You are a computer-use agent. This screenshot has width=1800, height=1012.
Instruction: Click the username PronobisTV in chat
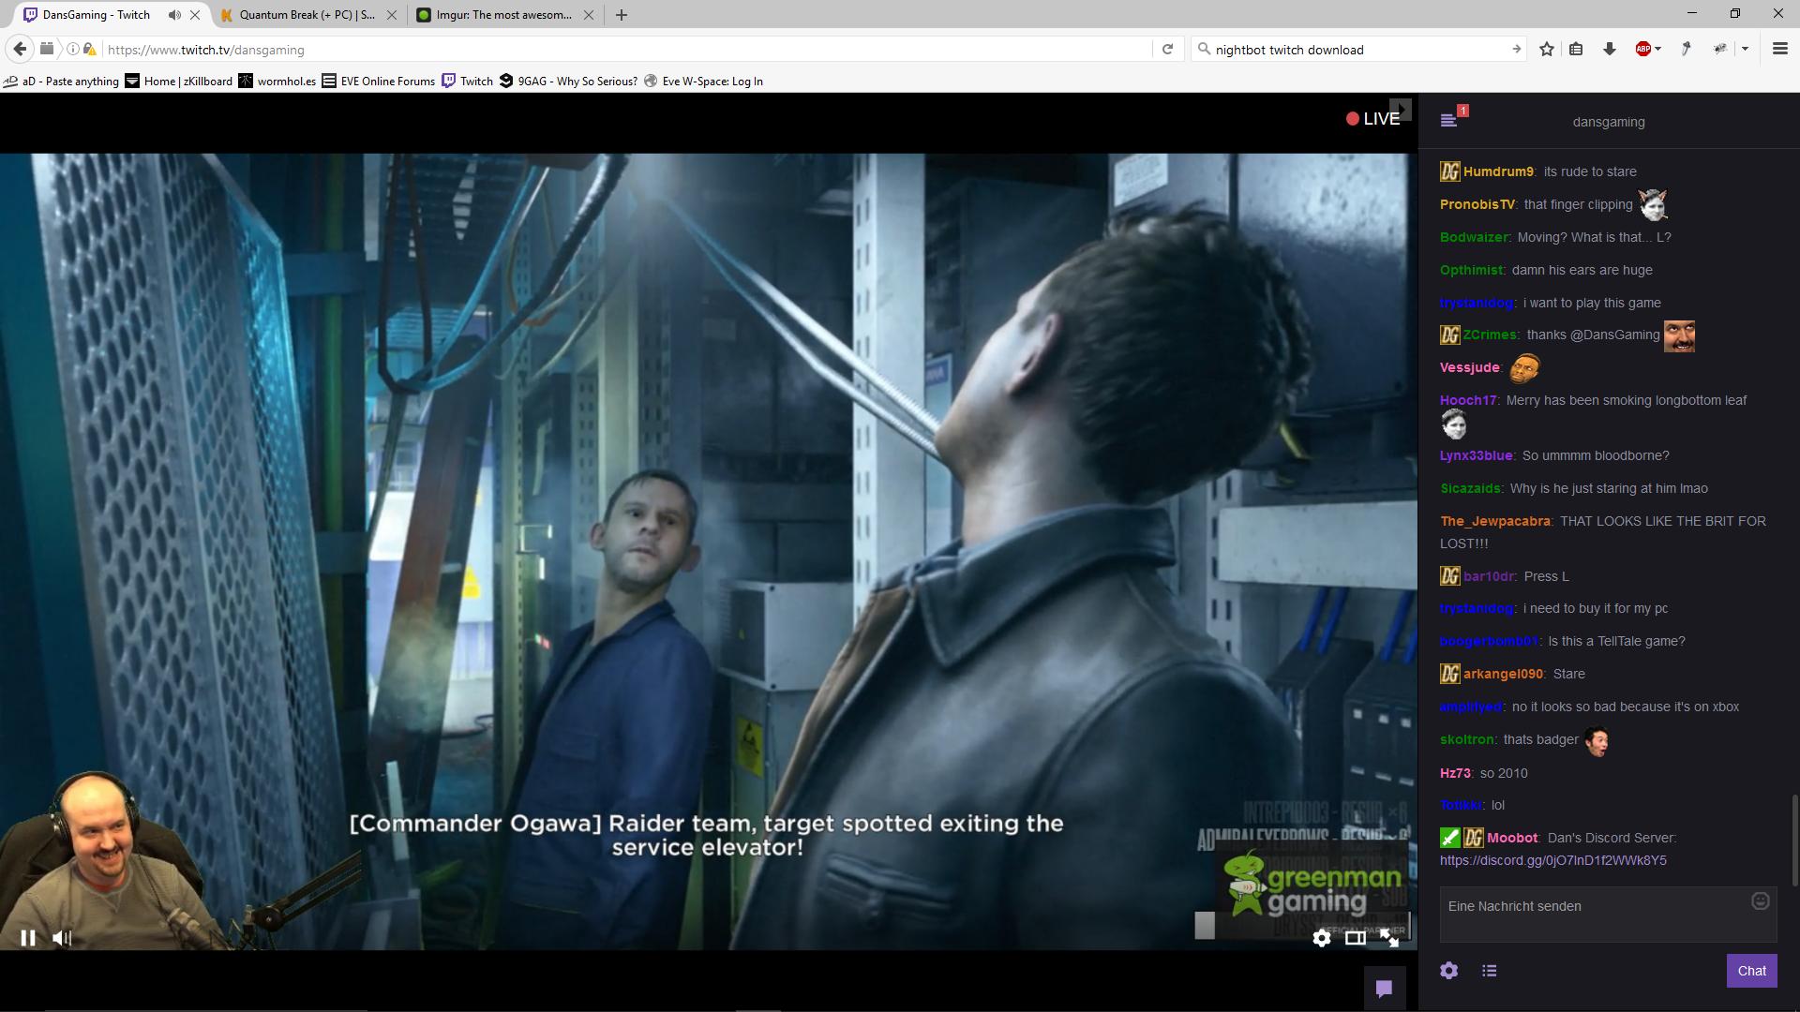click(x=1477, y=204)
